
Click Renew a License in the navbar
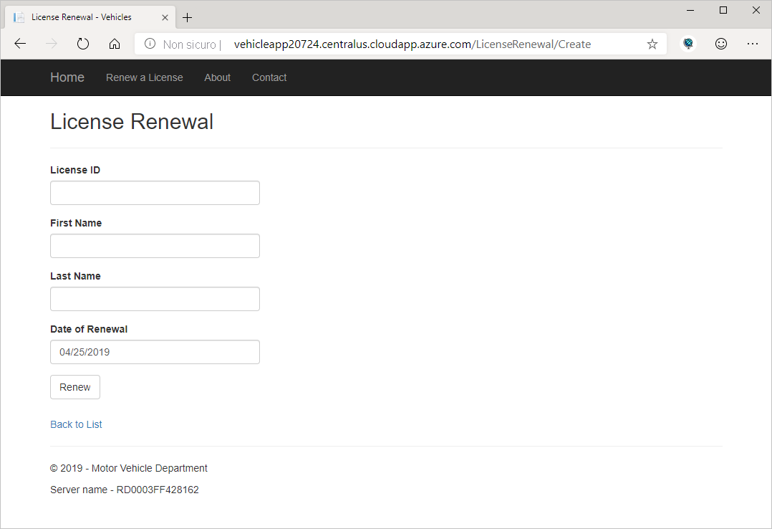click(144, 77)
